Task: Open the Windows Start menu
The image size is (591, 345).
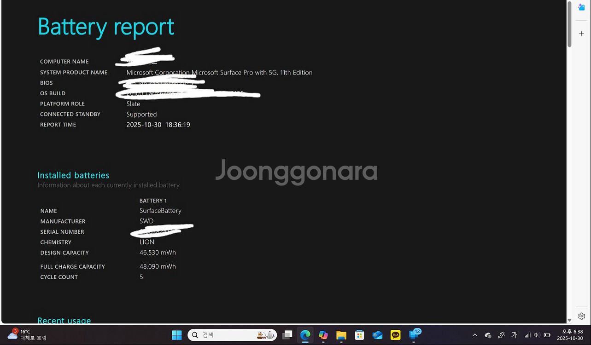Action: [177, 335]
